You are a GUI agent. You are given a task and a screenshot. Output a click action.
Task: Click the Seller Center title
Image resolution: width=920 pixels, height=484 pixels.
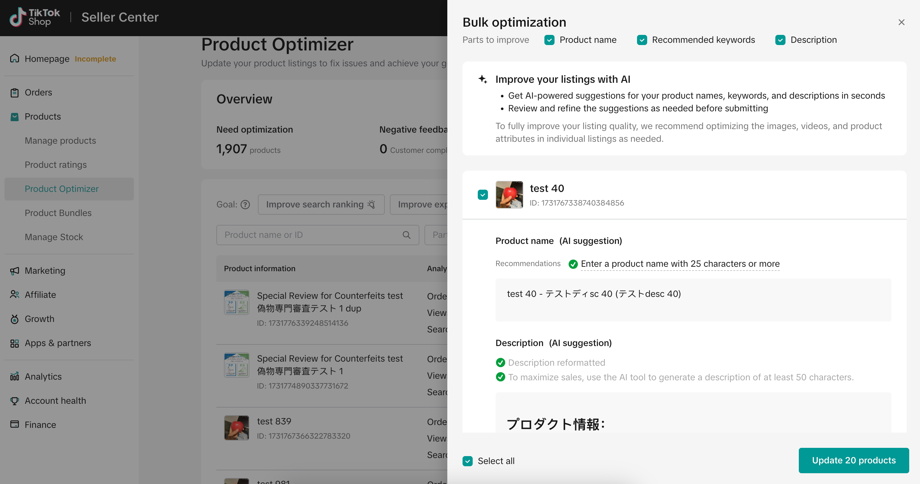pos(120,17)
